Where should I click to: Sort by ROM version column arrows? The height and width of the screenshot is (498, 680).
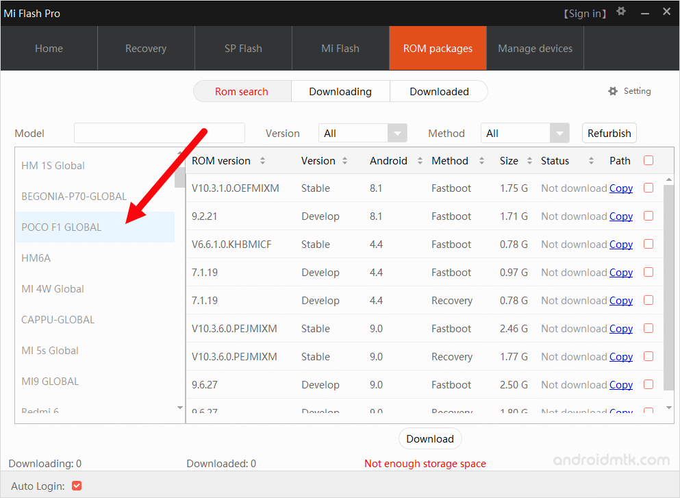262,161
